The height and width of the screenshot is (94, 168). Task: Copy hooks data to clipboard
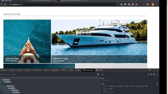(157, 84)
